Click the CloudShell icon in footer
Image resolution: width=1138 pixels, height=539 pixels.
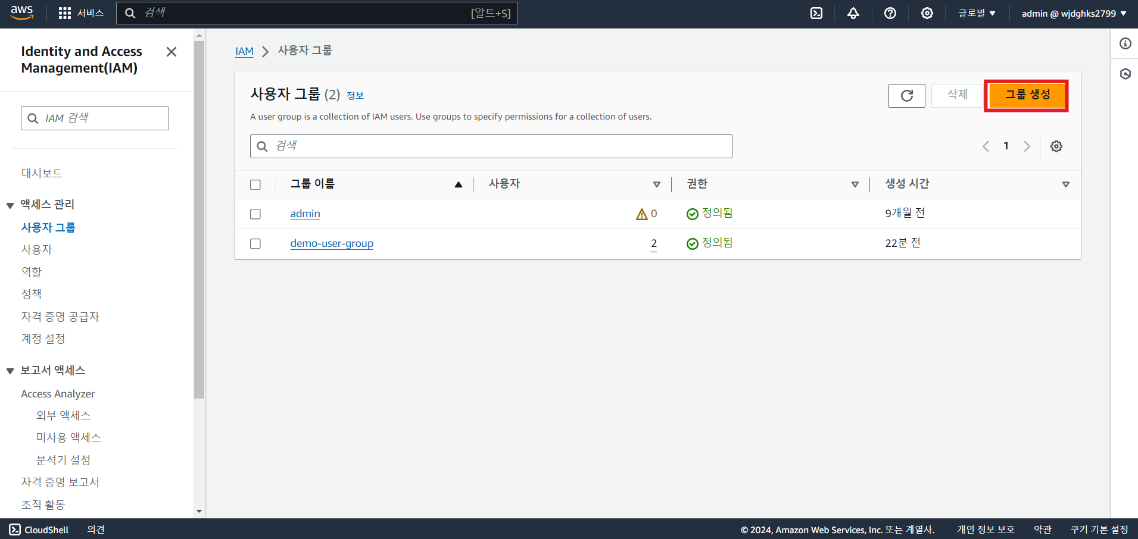click(x=15, y=529)
